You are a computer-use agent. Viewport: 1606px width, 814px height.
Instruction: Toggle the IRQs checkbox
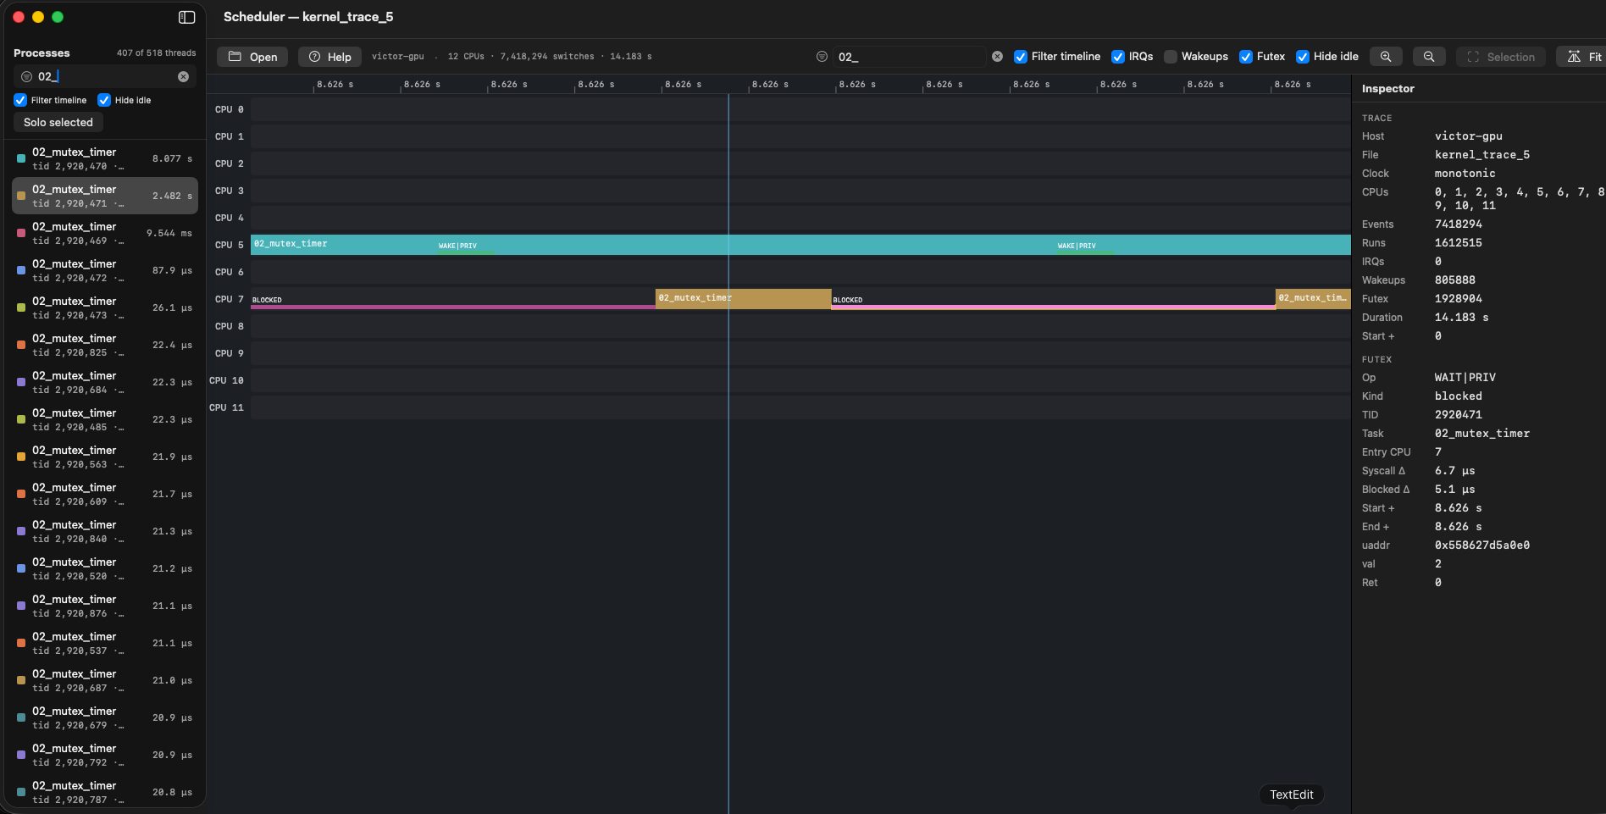coord(1118,57)
